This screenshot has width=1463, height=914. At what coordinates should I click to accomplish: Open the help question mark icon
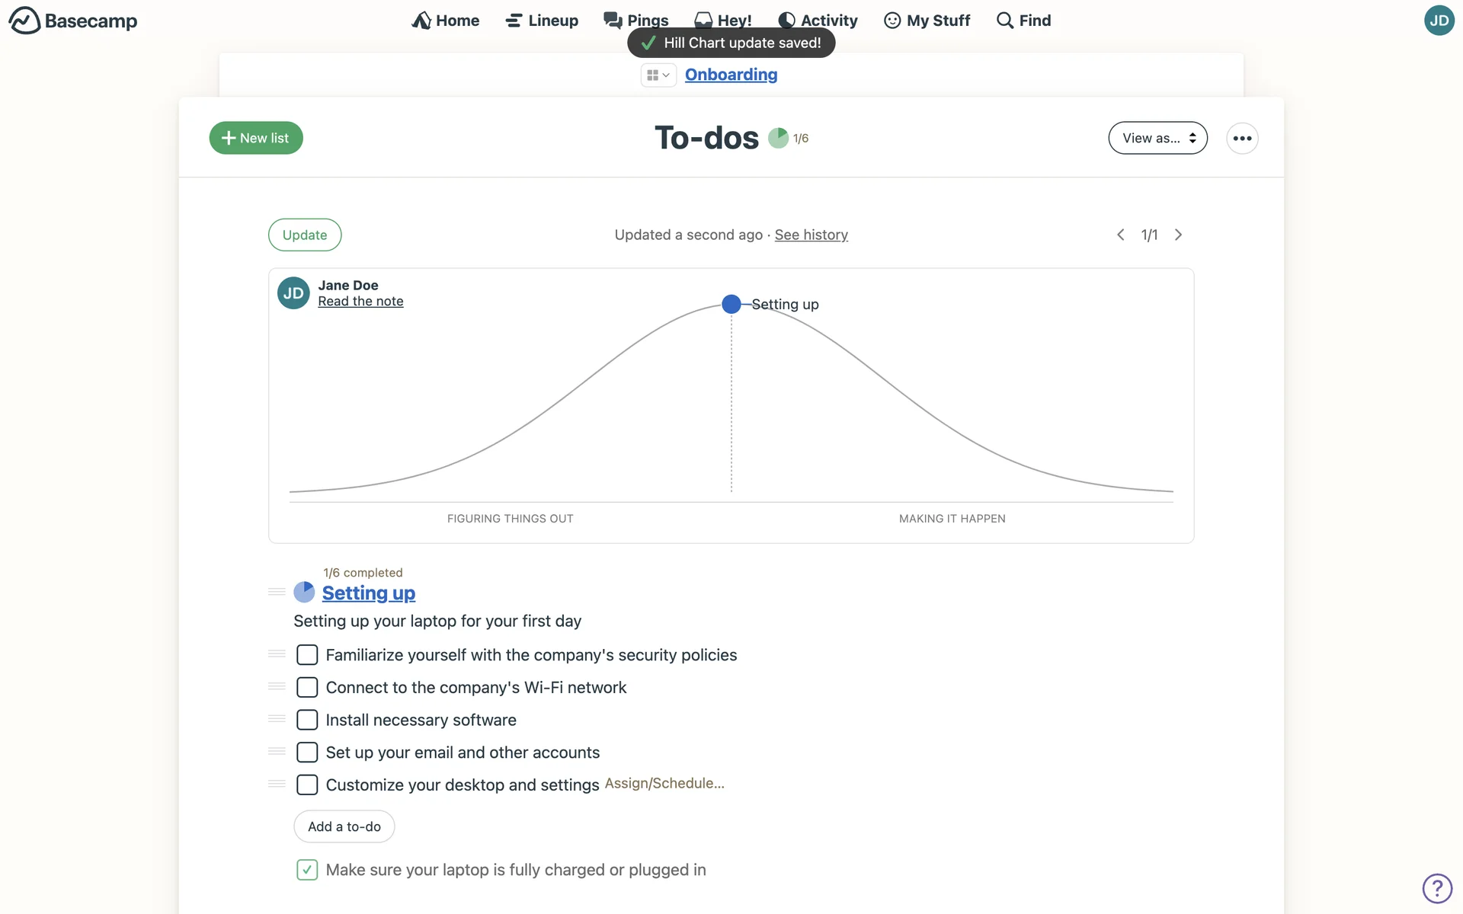(x=1436, y=888)
